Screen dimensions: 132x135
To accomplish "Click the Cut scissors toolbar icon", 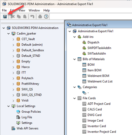I will pos(13,16).
